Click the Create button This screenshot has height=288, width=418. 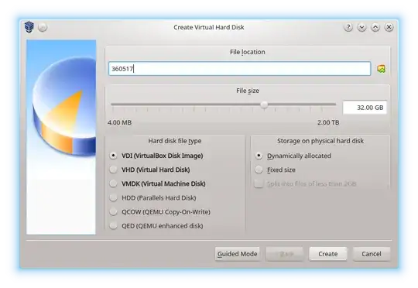coord(328,254)
